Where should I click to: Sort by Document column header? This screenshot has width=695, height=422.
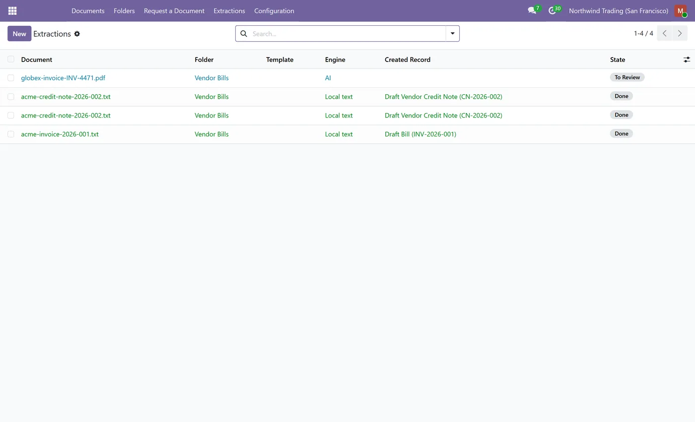(36, 60)
